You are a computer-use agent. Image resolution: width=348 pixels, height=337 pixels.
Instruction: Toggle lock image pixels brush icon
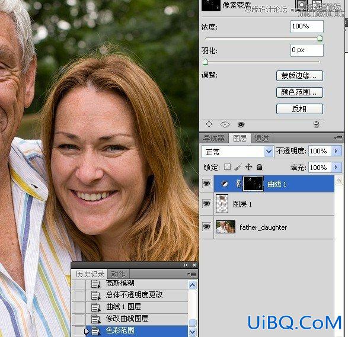(x=238, y=167)
